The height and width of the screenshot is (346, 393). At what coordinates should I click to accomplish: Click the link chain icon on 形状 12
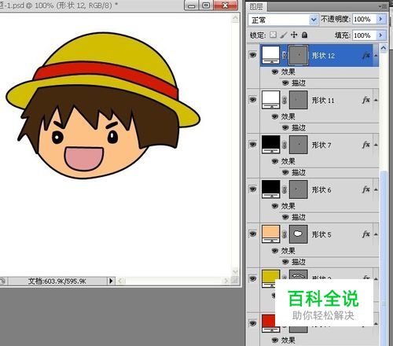[x=285, y=55]
